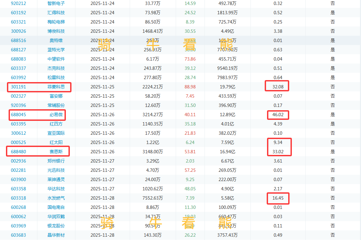
Task: Click stock code 603318
Action: (x=19, y=198)
